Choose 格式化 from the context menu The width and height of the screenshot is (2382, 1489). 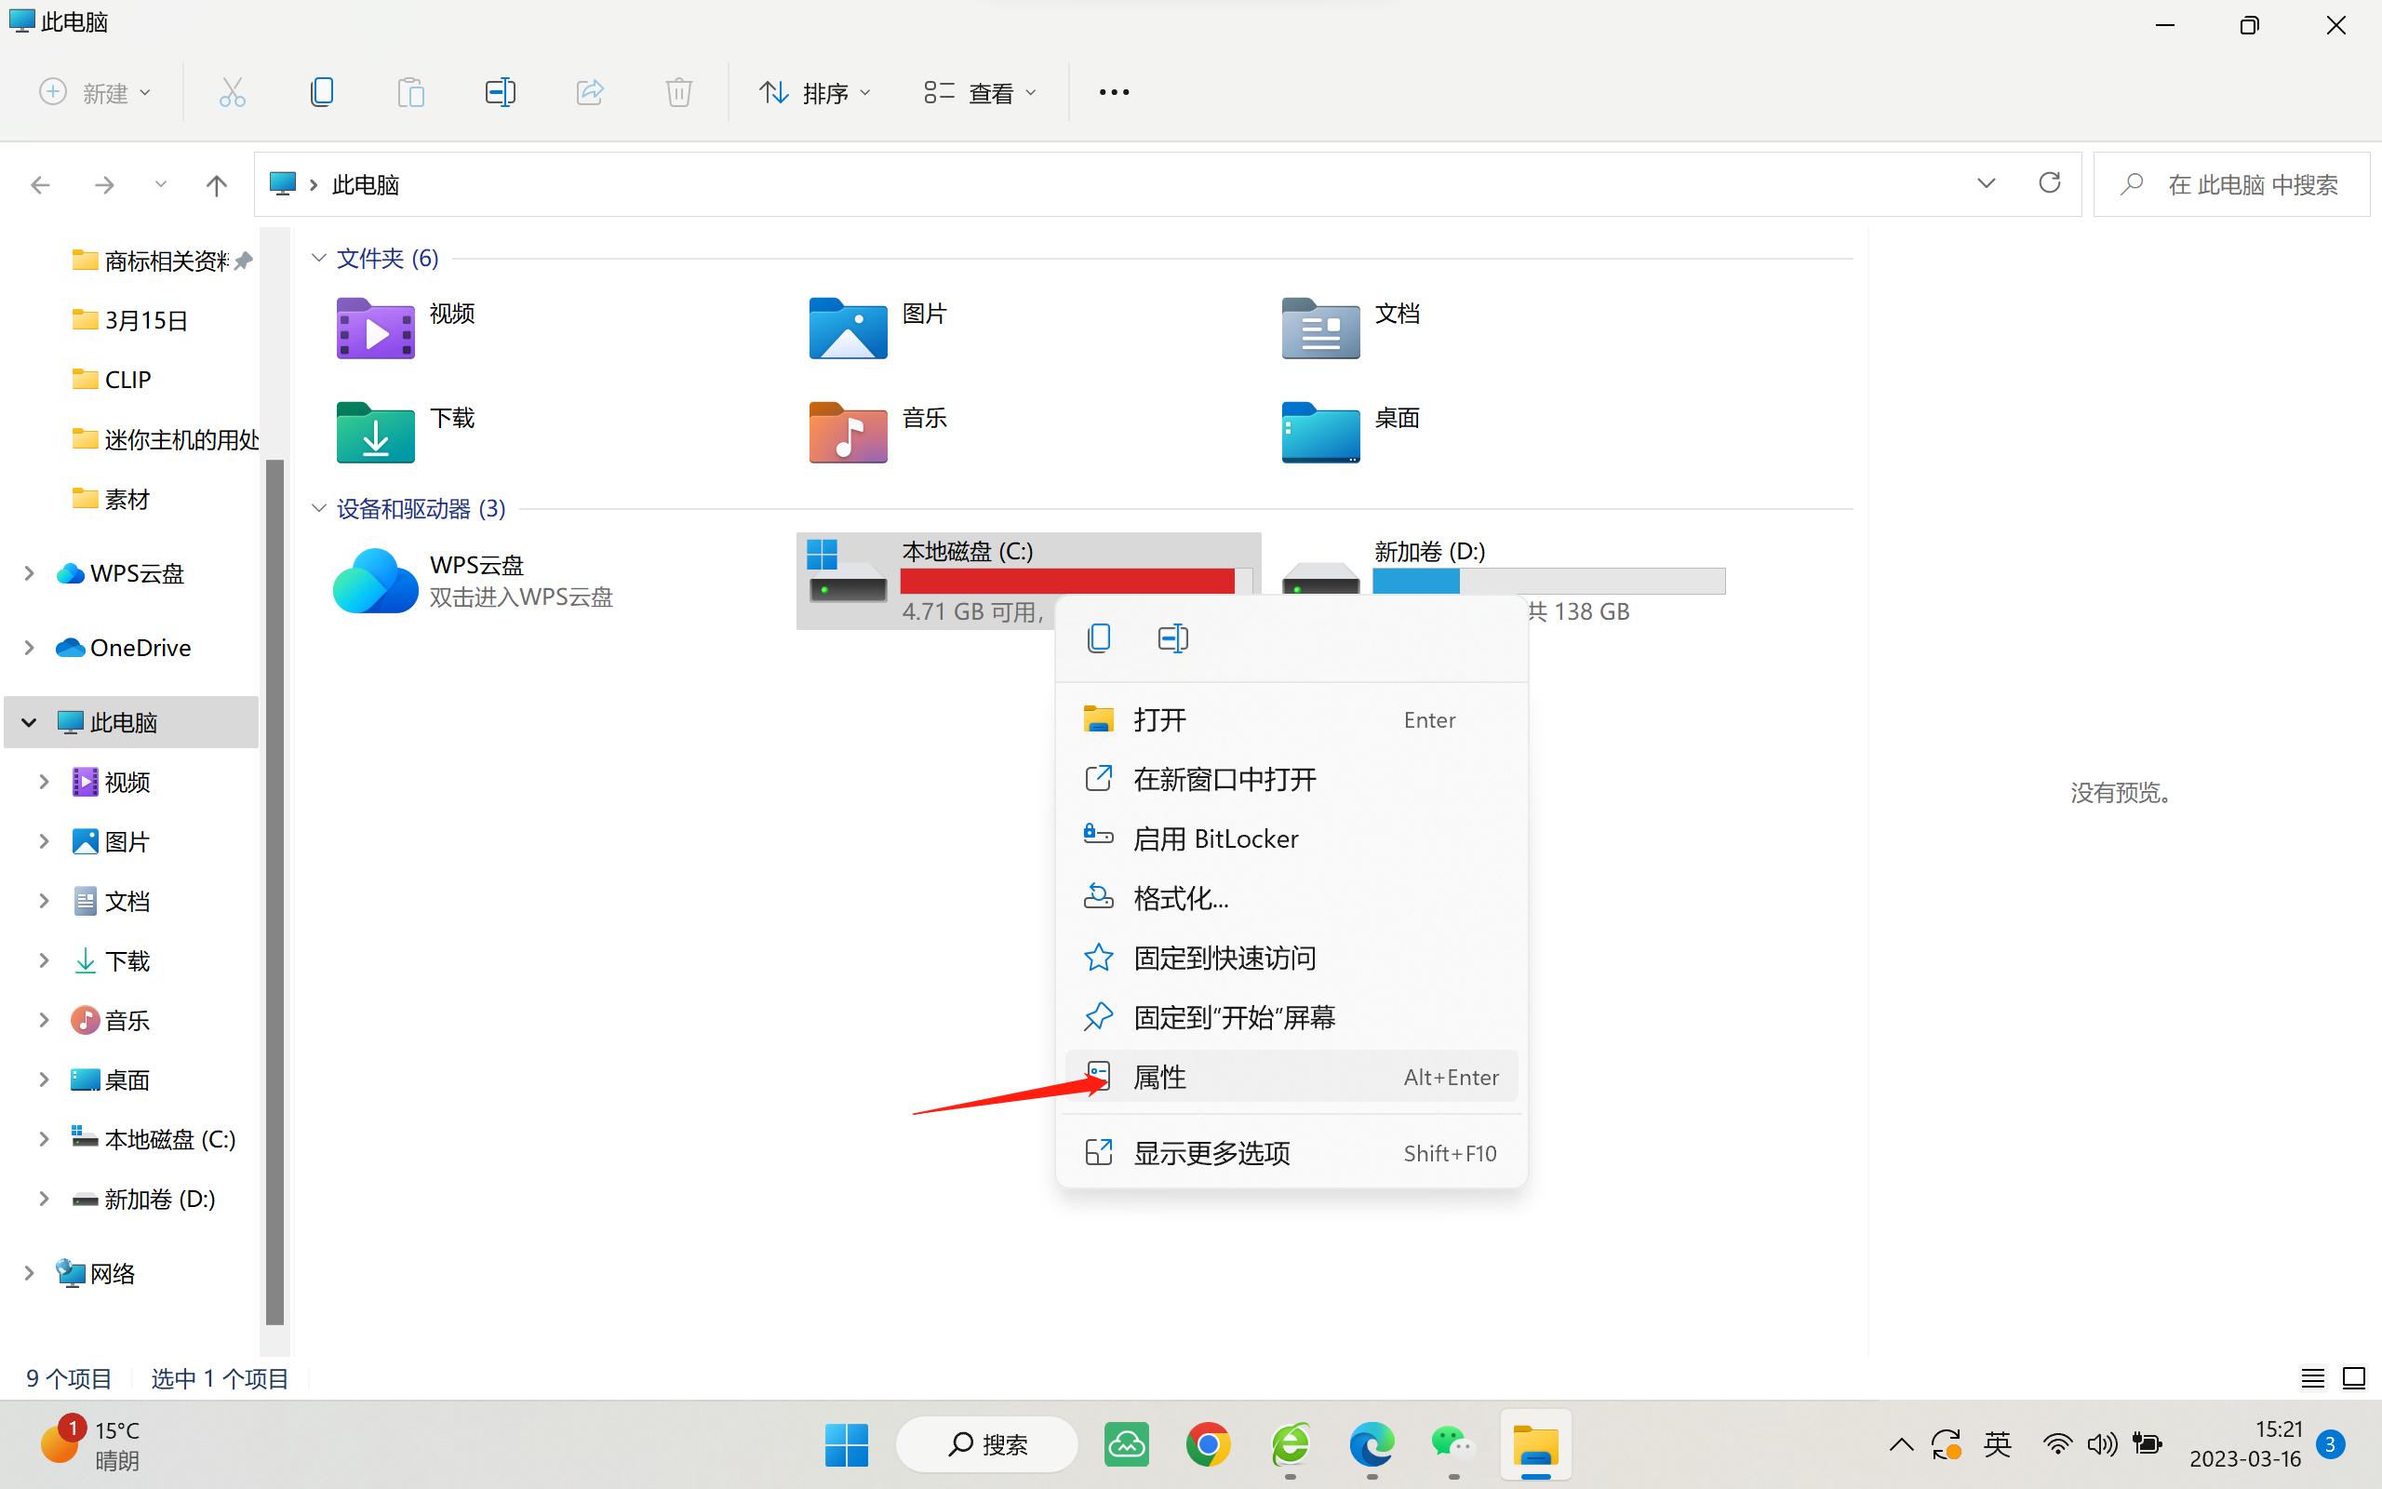(x=1179, y=897)
